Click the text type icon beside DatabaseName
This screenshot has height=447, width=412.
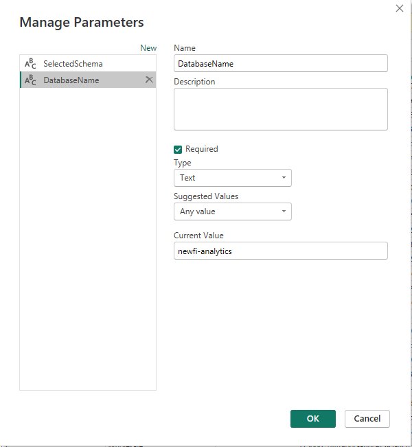click(x=30, y=80)
